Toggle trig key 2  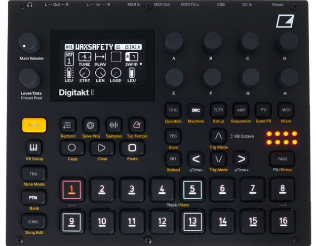[102, 189]
